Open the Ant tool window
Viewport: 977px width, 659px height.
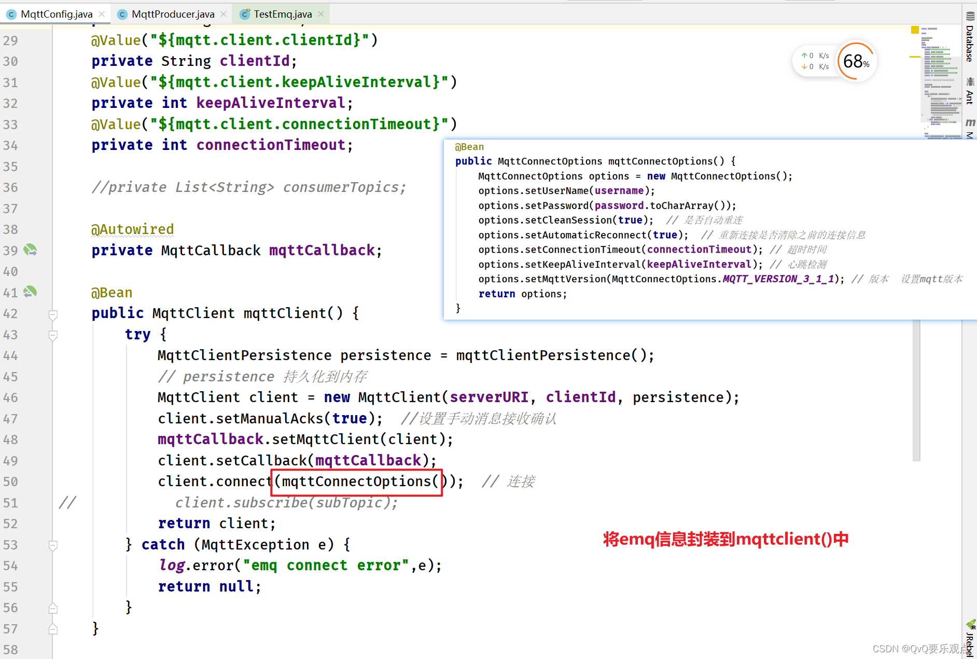coord(970,91)
